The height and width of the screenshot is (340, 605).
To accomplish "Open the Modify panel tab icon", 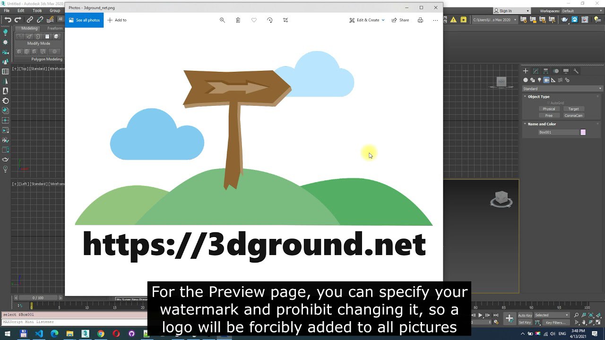I will tap(536, 71).
